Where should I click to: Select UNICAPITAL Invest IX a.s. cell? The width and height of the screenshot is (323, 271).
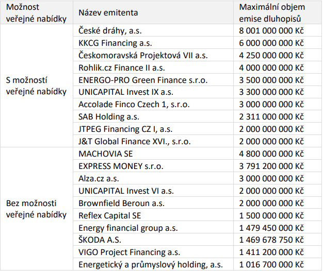tap(153, 92)
